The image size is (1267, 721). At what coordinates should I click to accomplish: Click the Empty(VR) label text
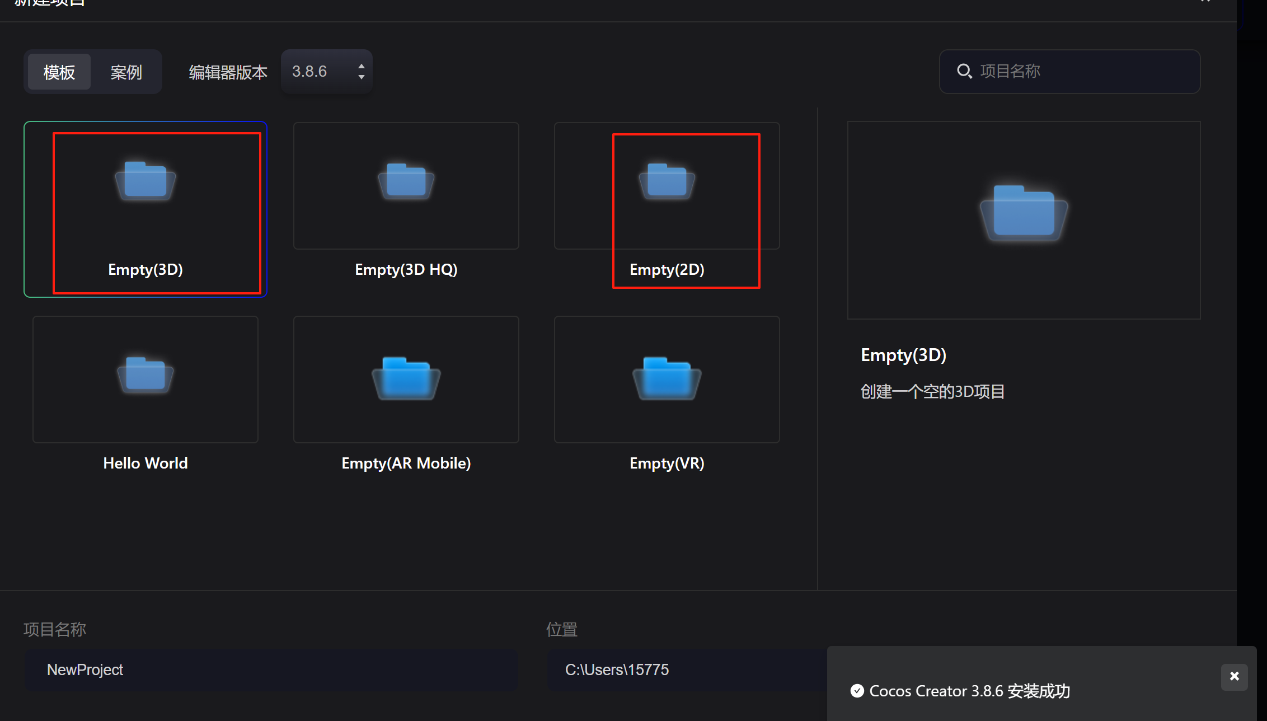(x=667, y=464)
